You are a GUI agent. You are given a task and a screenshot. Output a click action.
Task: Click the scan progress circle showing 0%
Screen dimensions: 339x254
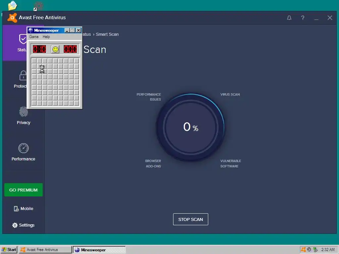[190, 127]
